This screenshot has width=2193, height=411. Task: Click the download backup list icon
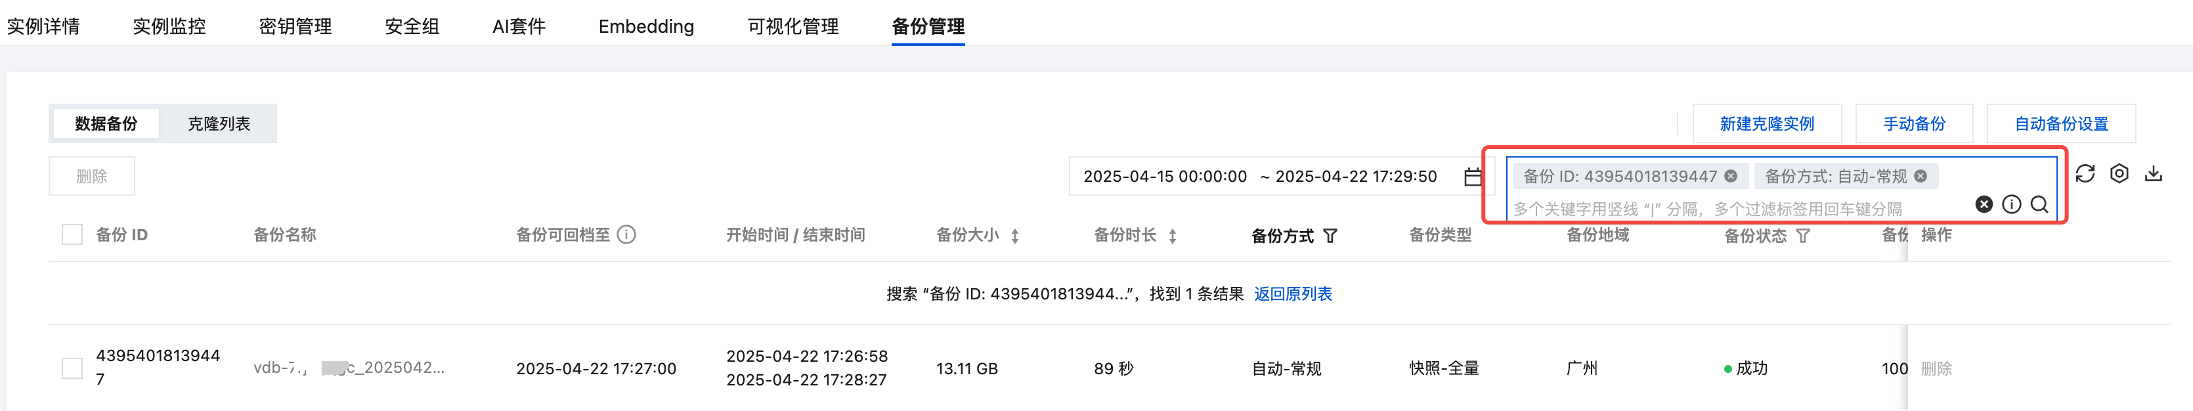pyautogui.click(x=2153, y=173)
